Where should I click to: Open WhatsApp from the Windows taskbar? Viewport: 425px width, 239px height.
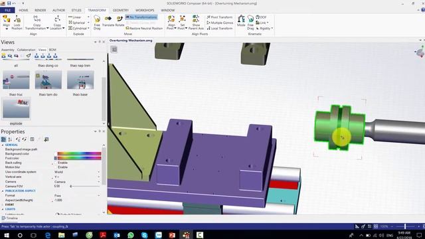tap(131, 235)
